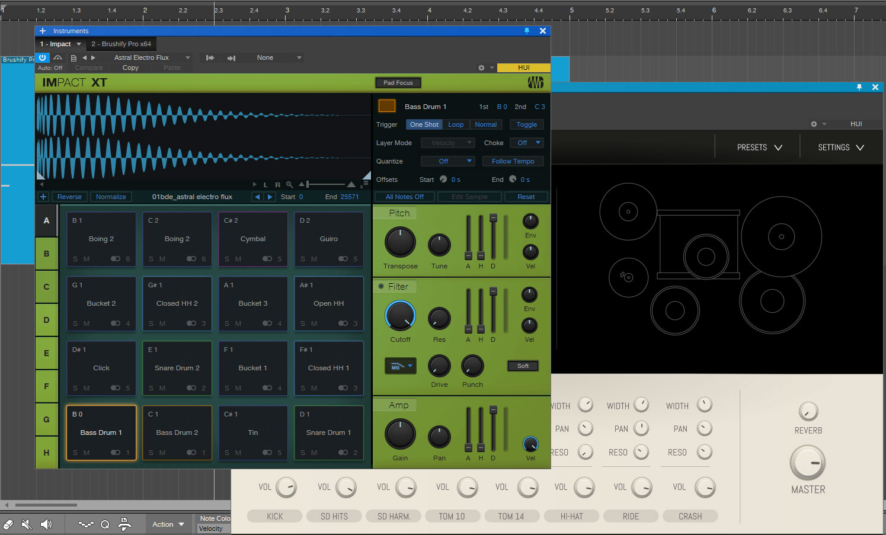Click the MIDI thru arrow icon
Viewport: 886px width, 535px height.
(x=232, y=58)
